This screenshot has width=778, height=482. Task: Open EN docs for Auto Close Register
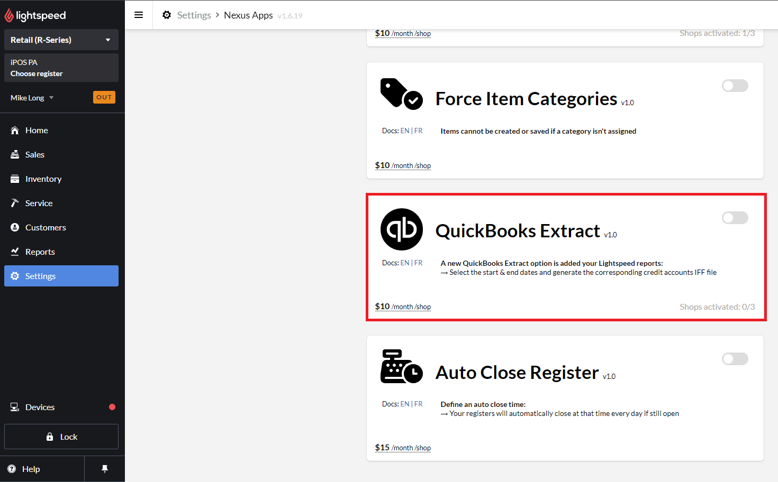click(405, 404)
